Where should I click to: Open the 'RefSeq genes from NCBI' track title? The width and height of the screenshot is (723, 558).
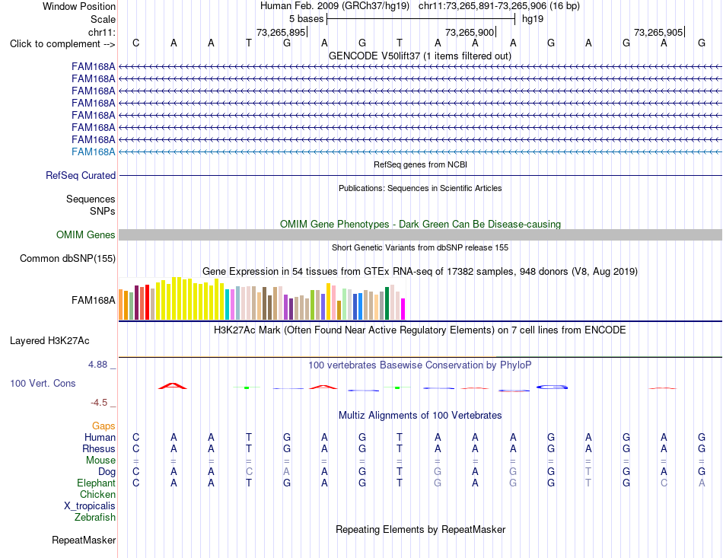pyautogui.click(x=420, y=164)
